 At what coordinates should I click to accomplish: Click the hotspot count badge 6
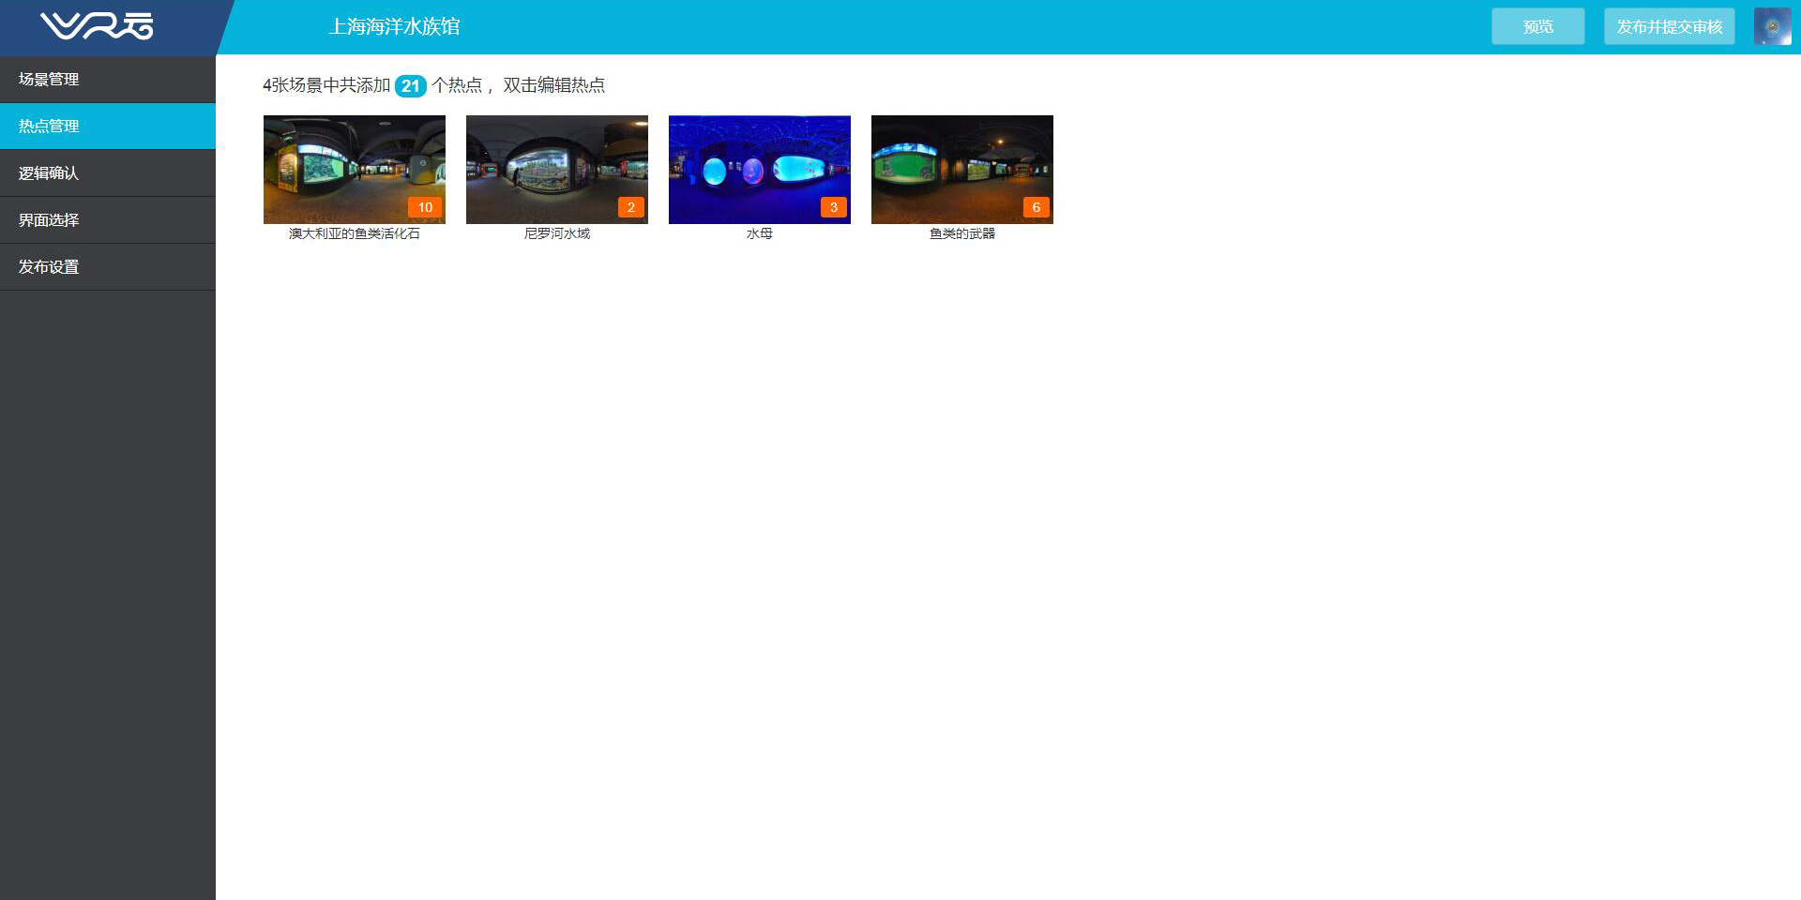1037,207
